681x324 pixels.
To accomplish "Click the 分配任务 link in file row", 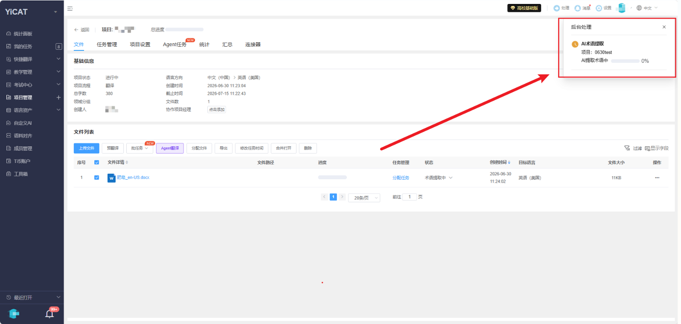I will pos(400,178).
